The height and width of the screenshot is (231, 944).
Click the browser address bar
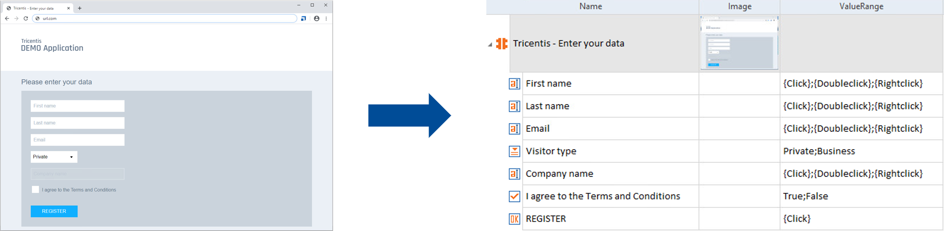pos(166,19)
